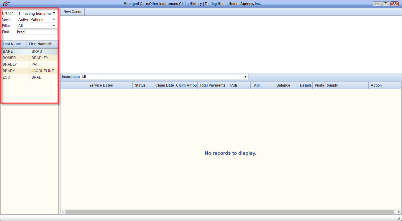
Task: Select patient BRADY, JACQUELINE
Action: [x=29, y=71]
